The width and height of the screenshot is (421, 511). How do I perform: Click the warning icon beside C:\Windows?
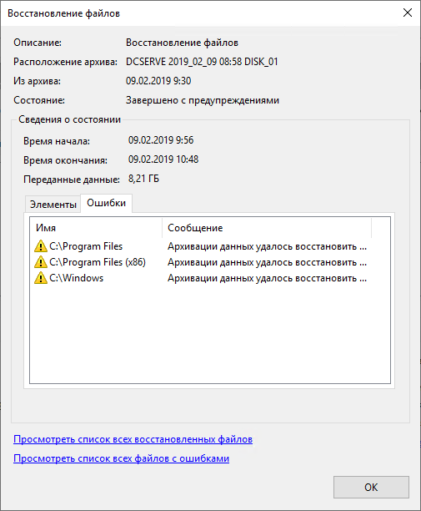click(41, 278)
